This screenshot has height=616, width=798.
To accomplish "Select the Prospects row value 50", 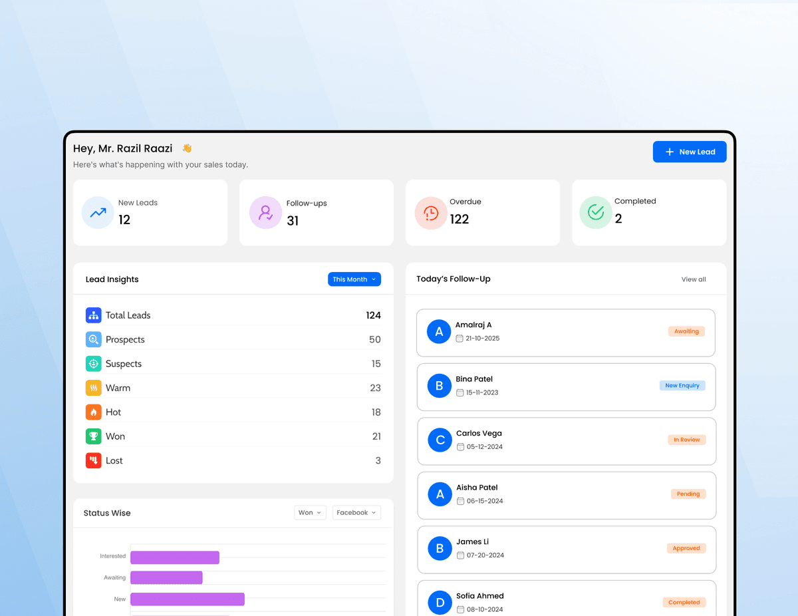I will tap(375, 339).
